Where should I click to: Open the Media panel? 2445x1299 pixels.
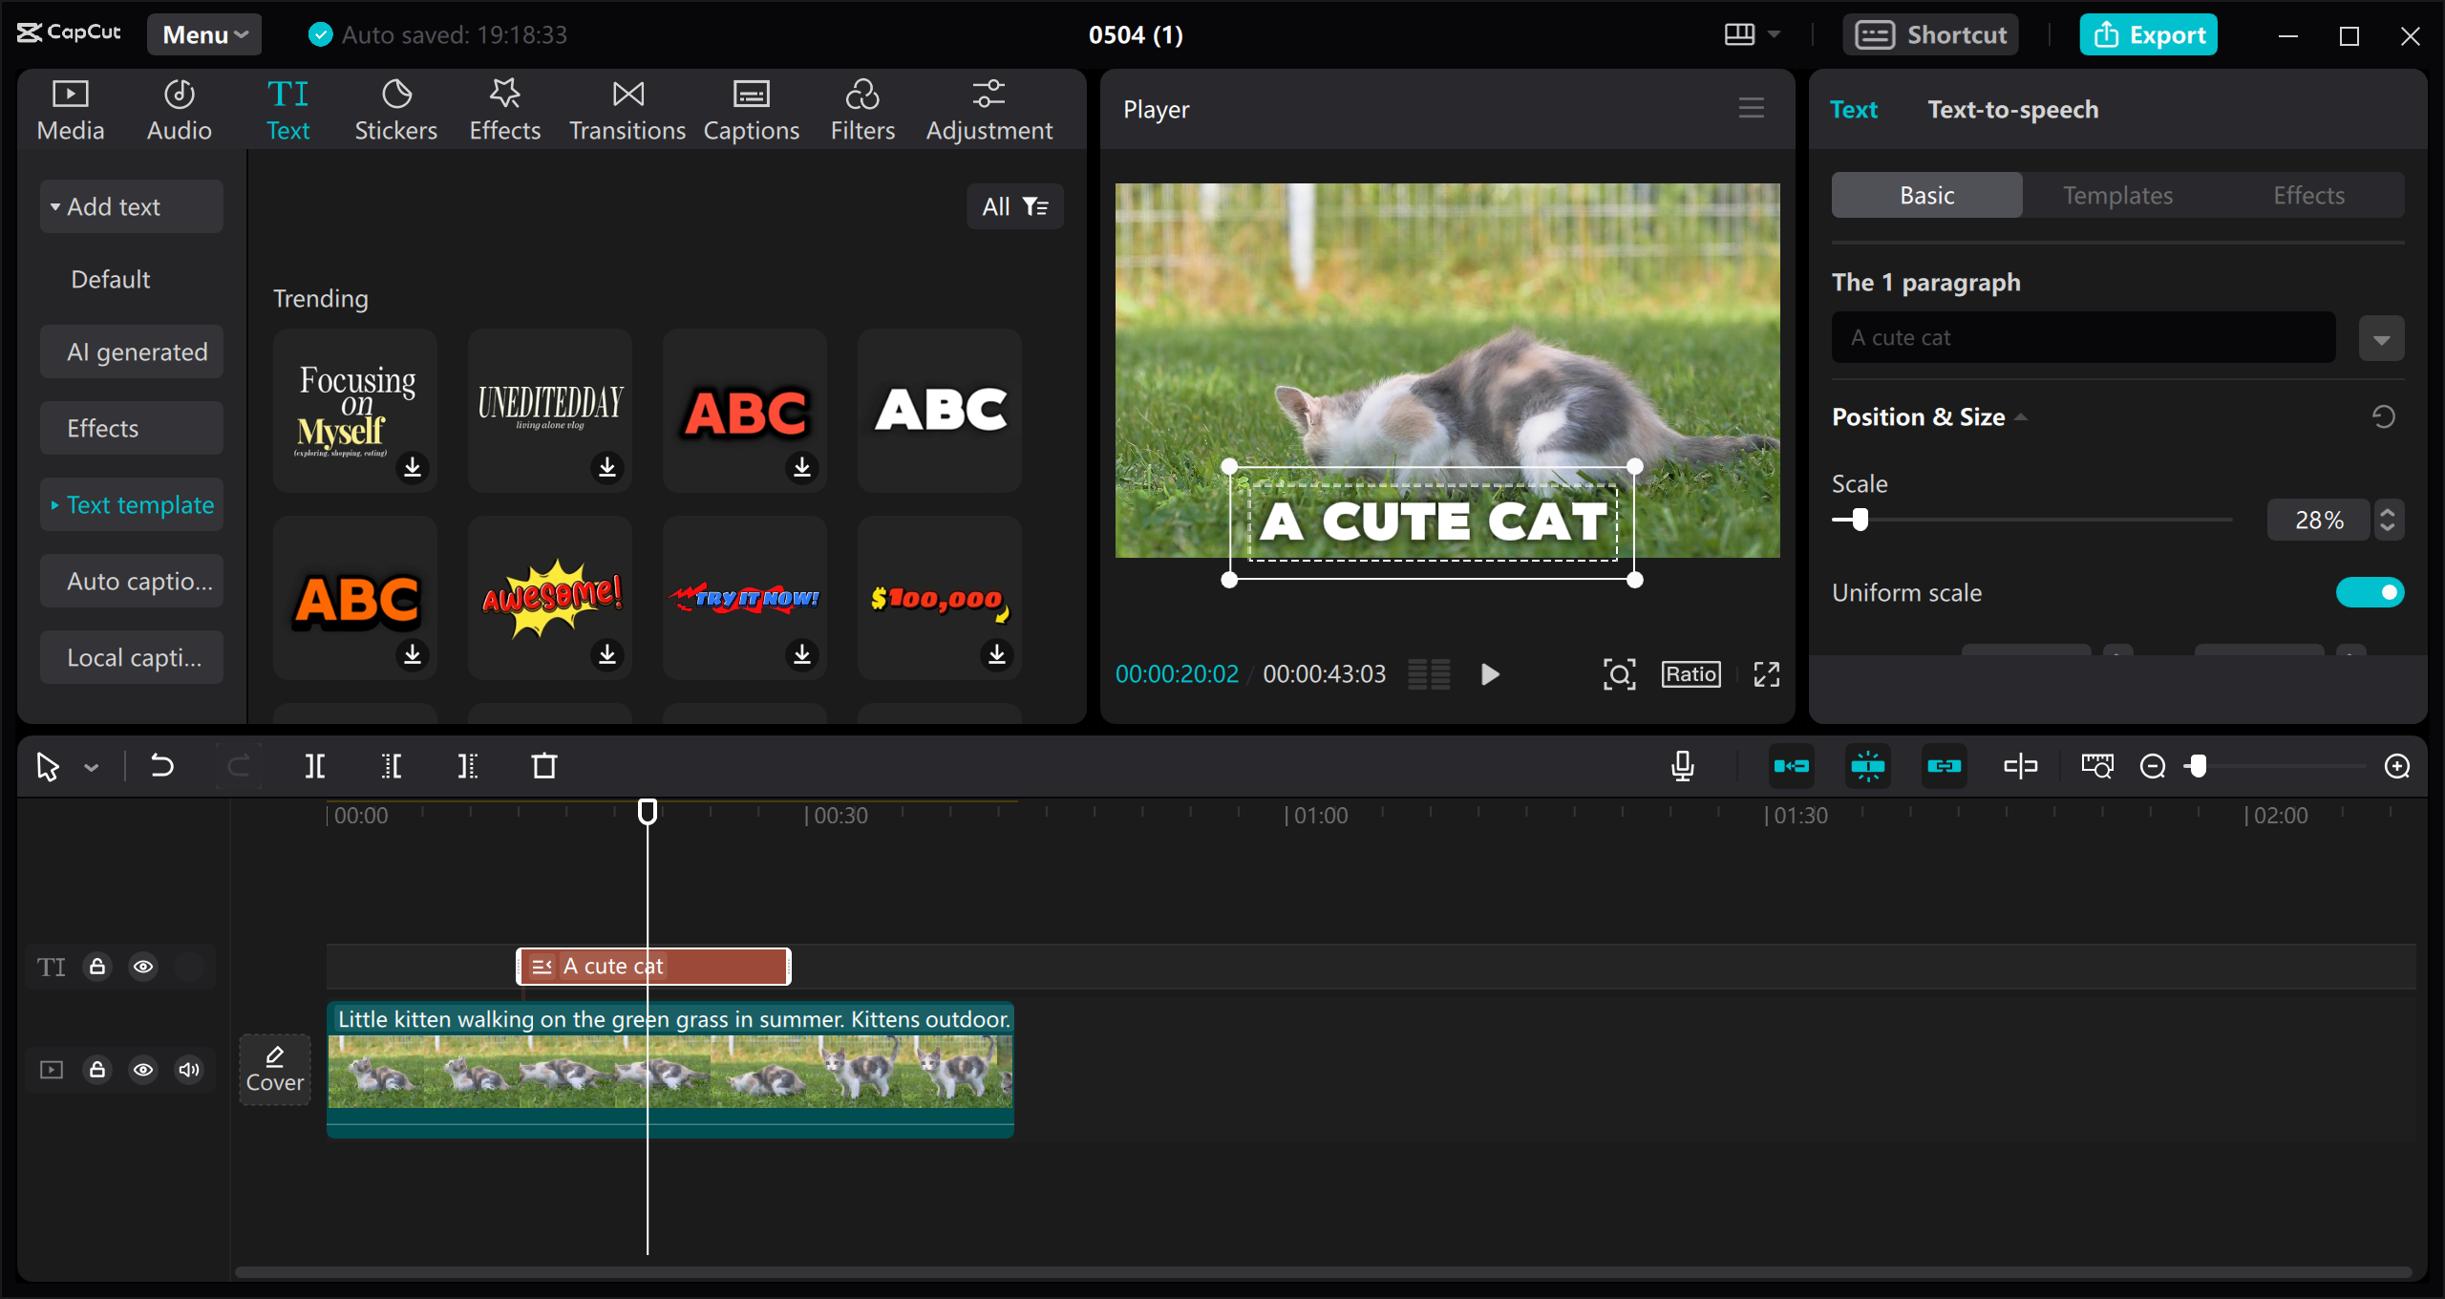point(70,108)
